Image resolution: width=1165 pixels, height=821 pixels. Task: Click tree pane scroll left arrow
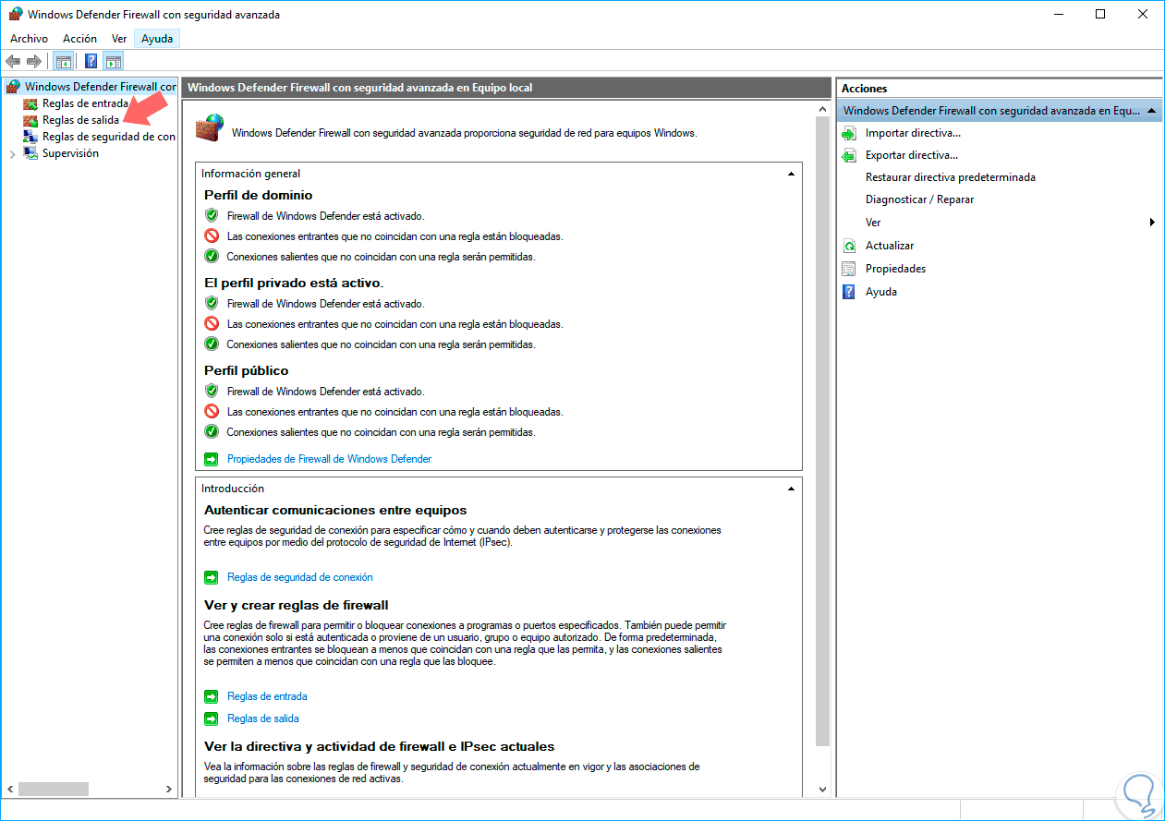tap(10, 790)
